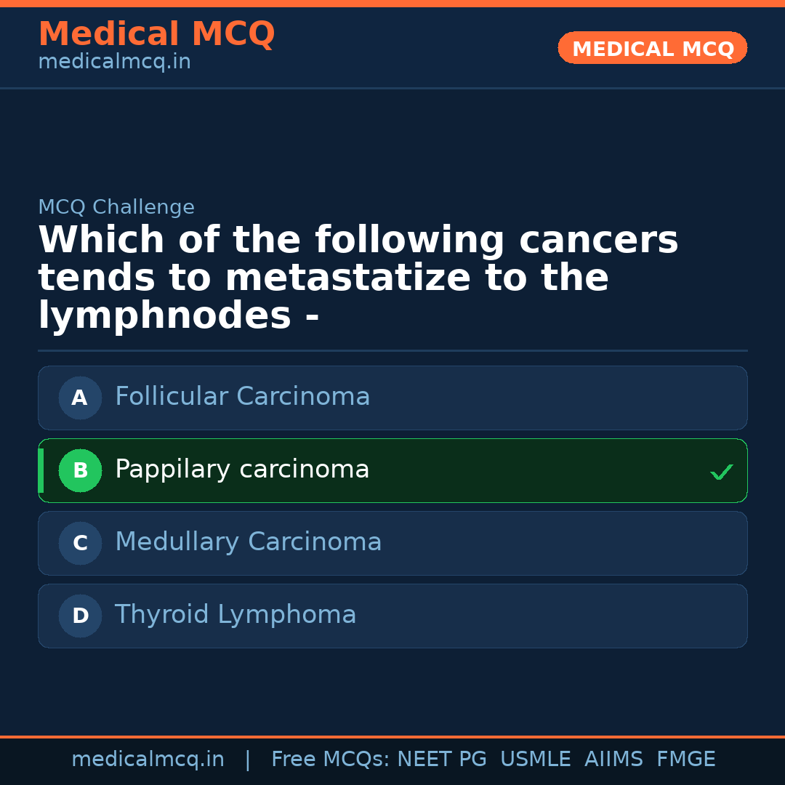Click the Free MCQs footer label
Screen dimensions: 785x785
tap(330, 760)
